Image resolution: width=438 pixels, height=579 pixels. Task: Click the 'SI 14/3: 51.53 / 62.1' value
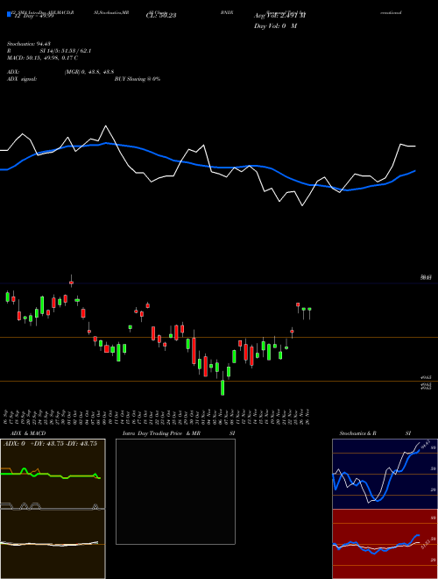(x=66, y=51)
